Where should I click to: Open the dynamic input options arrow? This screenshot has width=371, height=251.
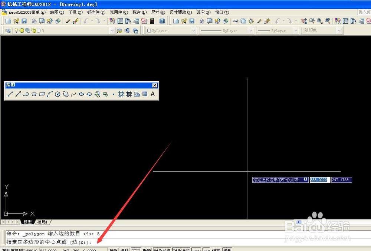coord(305,179)
